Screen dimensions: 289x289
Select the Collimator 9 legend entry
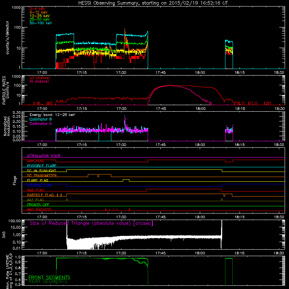point(40,124)
